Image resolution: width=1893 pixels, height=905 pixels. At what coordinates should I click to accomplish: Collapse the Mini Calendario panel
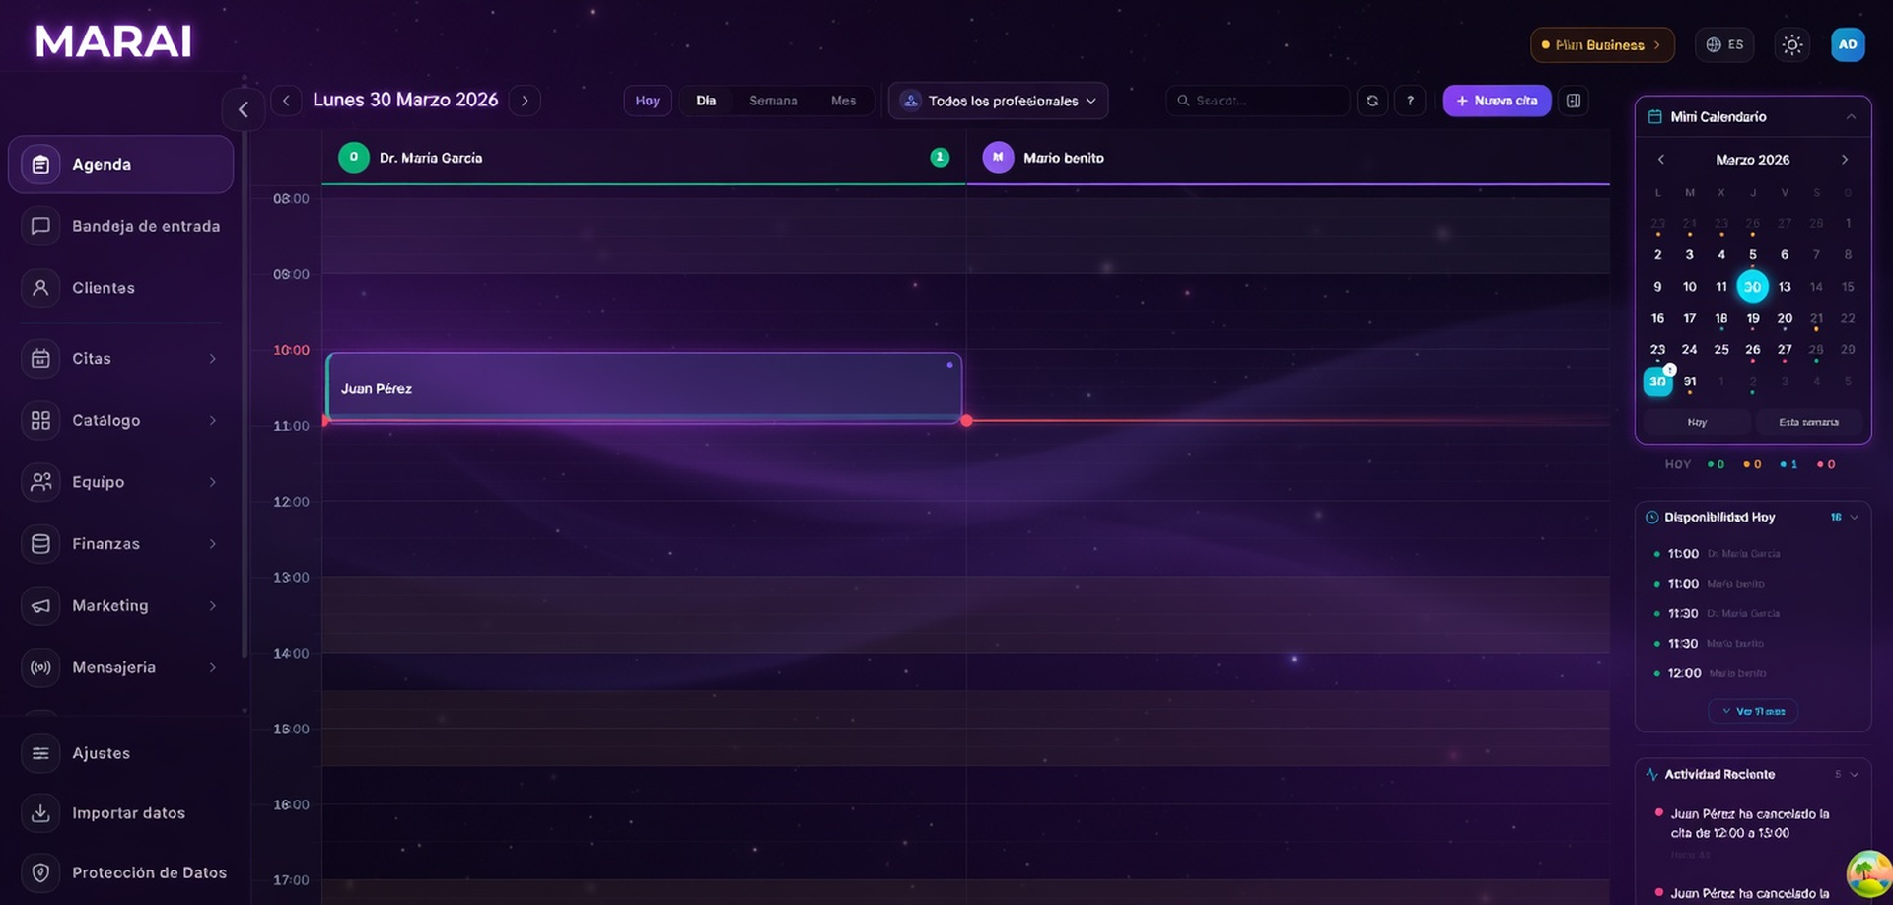coord(1851,117)
